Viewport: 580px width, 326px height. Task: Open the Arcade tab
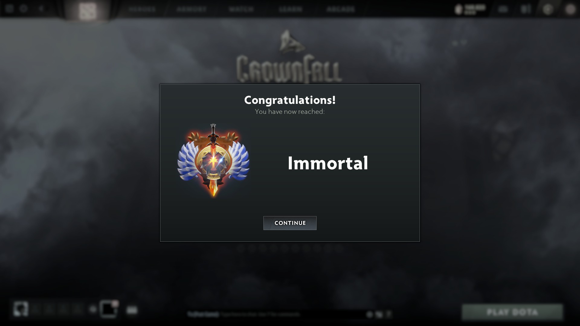pos(341,9)
